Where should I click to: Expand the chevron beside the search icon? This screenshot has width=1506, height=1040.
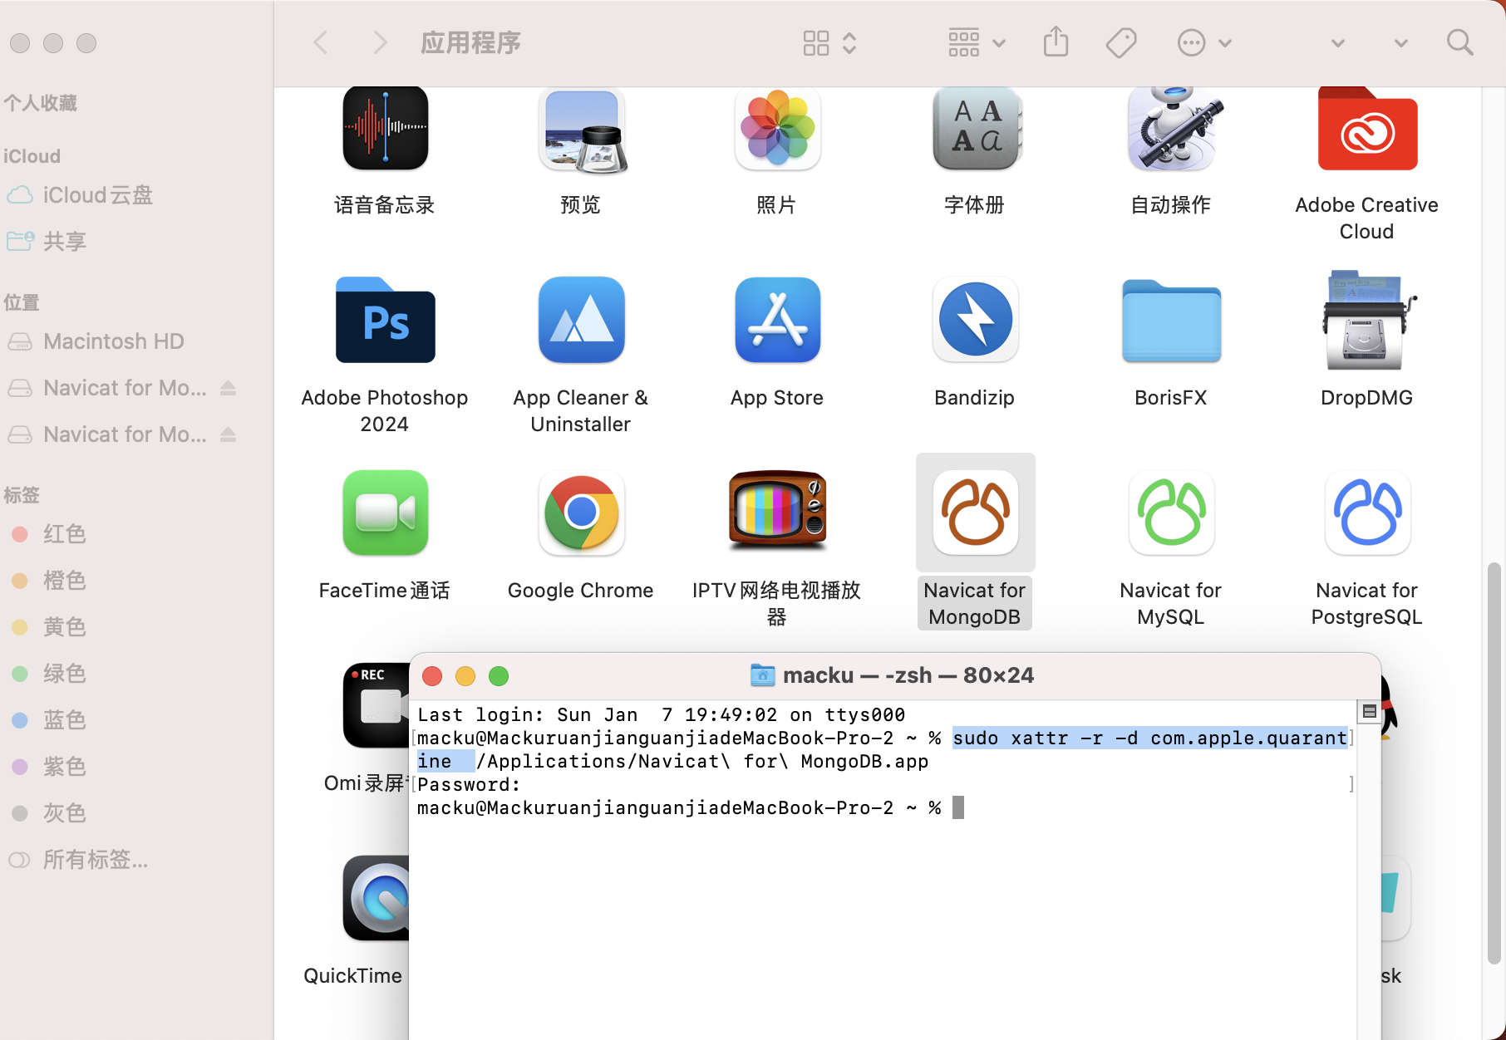click(x=1400, y=43)
